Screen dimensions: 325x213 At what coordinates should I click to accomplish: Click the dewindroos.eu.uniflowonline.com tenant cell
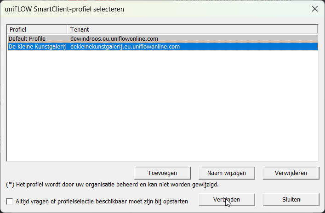coord(114,39)
